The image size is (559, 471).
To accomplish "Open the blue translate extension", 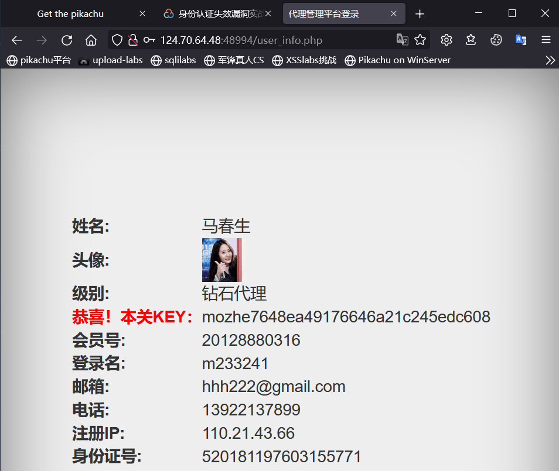I will click(x=521, y=40).
